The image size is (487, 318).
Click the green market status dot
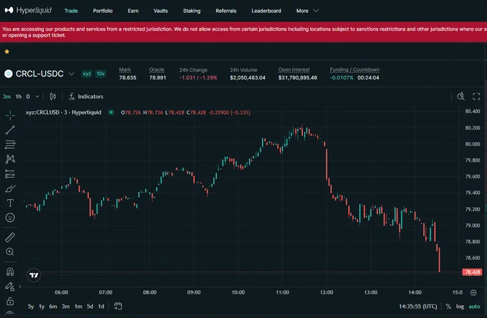111,112
